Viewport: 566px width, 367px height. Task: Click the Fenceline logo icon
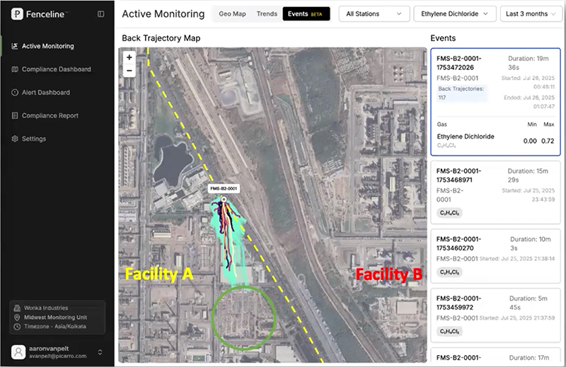(16, 14)
